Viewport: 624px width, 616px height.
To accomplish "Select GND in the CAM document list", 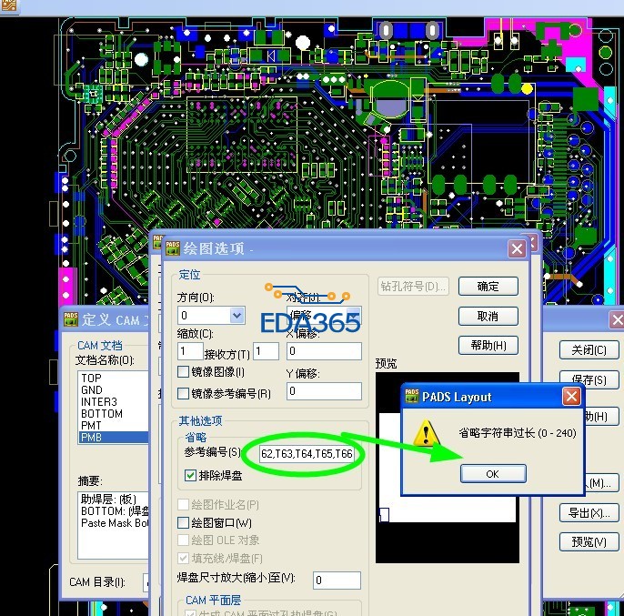I will click(114, 389).
